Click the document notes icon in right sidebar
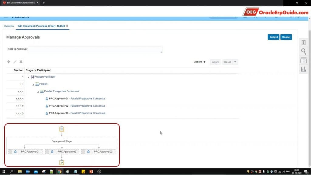Viewport: 311px width, 175px height. (x=303, y=42)
